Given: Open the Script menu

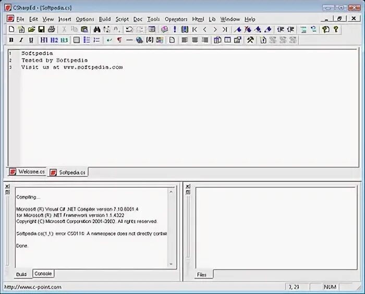Looking at the screenshot, I should point(122,19).
